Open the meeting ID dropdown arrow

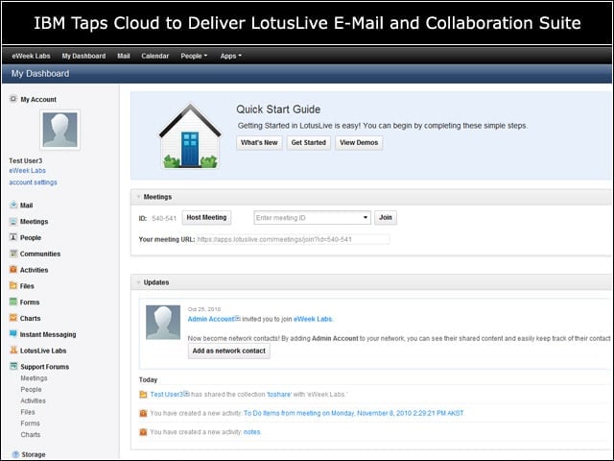pyautogui.click(x=366, y=218)
